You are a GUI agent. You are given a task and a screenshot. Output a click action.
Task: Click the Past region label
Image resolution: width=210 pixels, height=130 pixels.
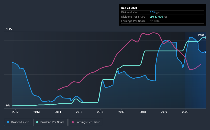pos(201,35)
